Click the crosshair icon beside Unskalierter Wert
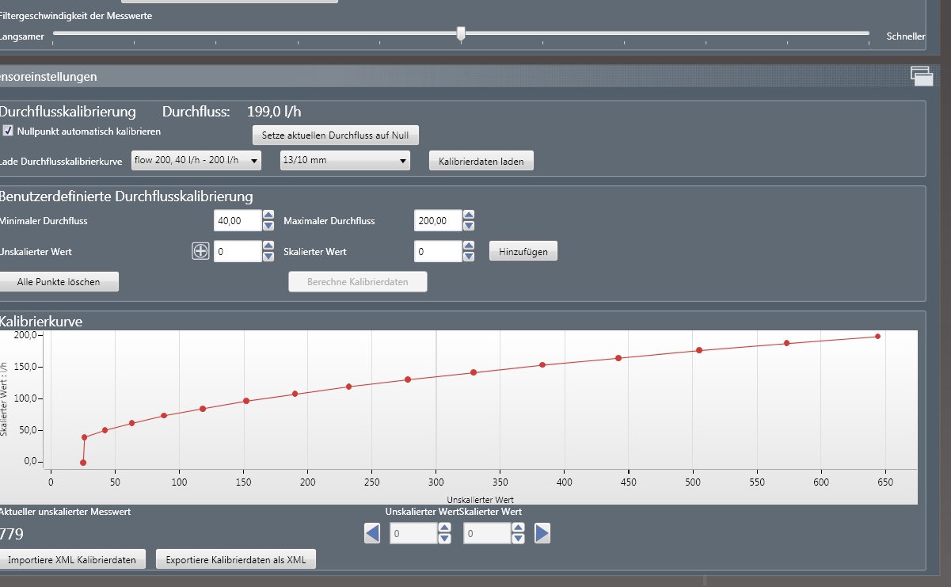This screenshot has width=951, height=587. (x=201, y=251)
